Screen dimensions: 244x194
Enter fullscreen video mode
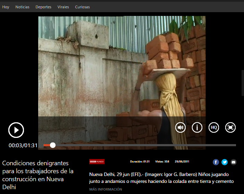pos(230,127)
